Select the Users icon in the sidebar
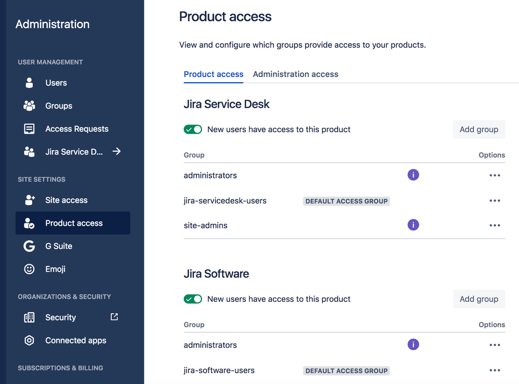Image resolution: width=519 pixels, height=384 pixels. [x=29, y=83]
